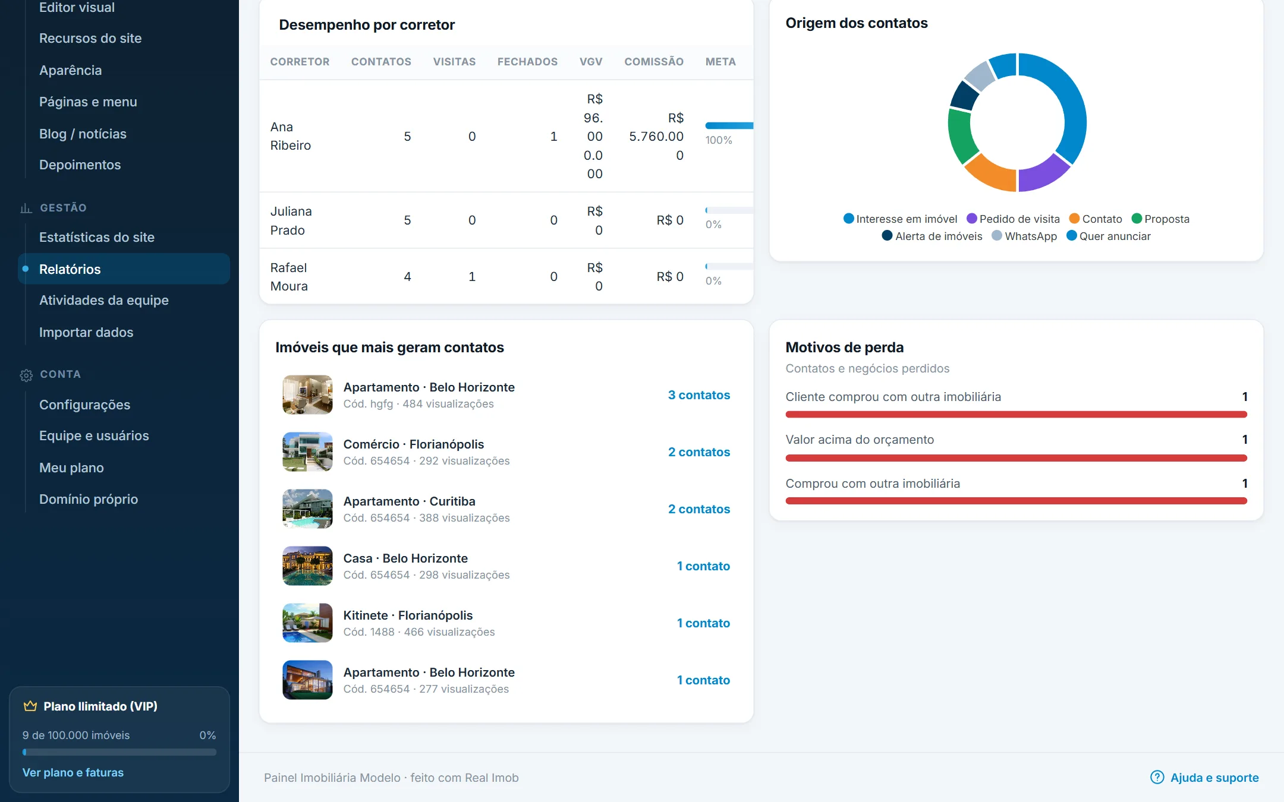The image size is (1284, 802).
Task: Open Editor visual in sidebar
Action: point(77,7)
